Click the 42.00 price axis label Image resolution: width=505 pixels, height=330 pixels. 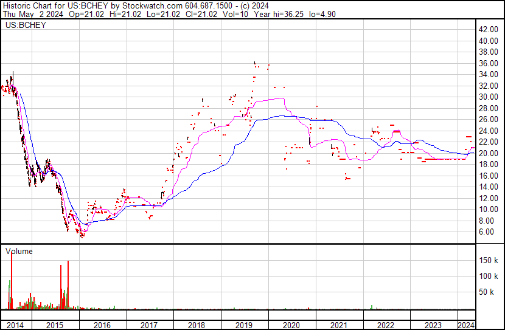pos(489,29)
